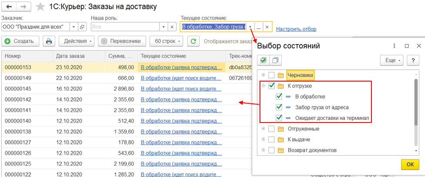
Task: Check the Отгруженные checkbox
Action: coord(271,129)
